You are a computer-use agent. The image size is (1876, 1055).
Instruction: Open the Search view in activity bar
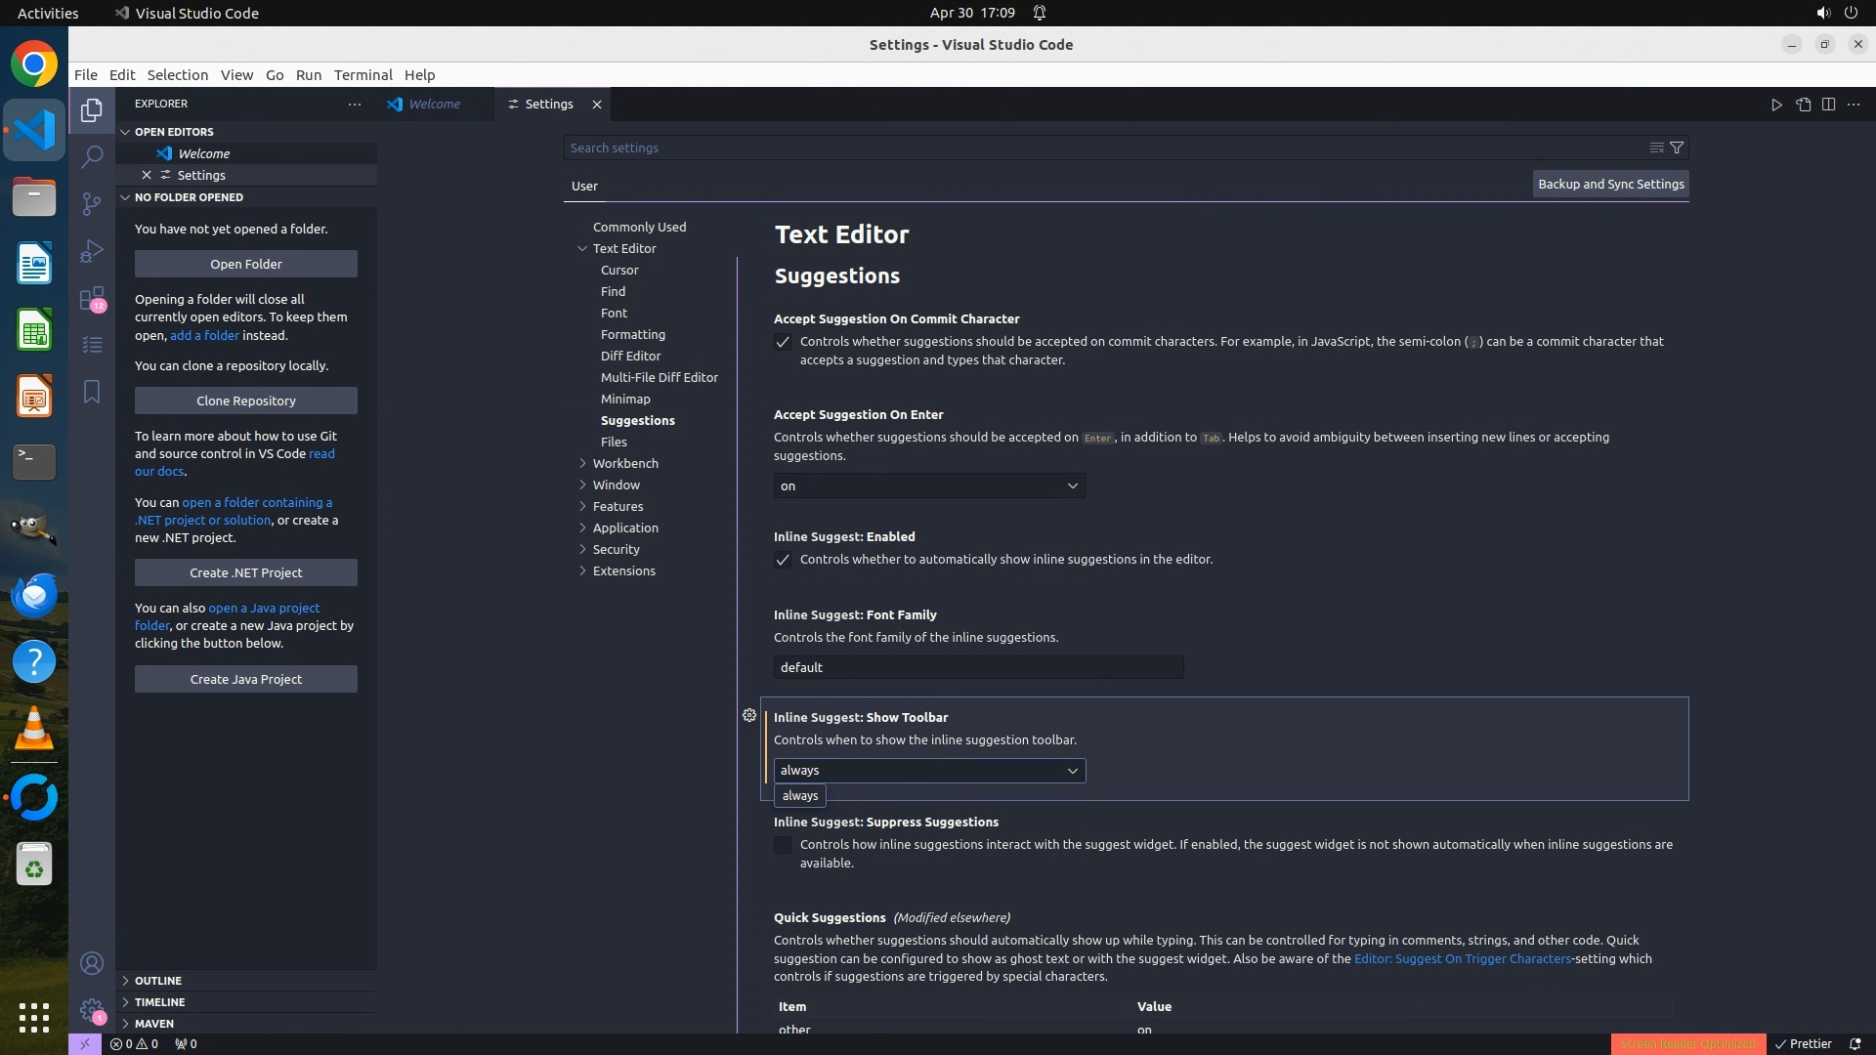(x=92, y=156)
